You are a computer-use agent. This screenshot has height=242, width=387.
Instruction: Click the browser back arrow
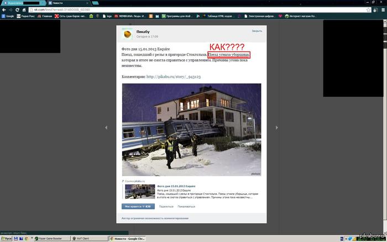tap(4, 10)
